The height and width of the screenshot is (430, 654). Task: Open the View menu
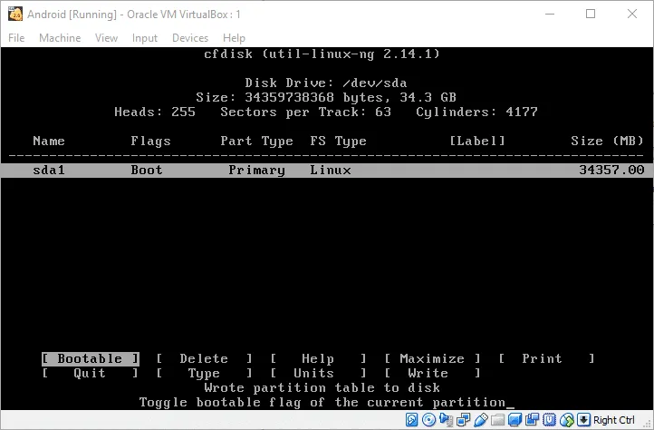(x=107, y=38)
